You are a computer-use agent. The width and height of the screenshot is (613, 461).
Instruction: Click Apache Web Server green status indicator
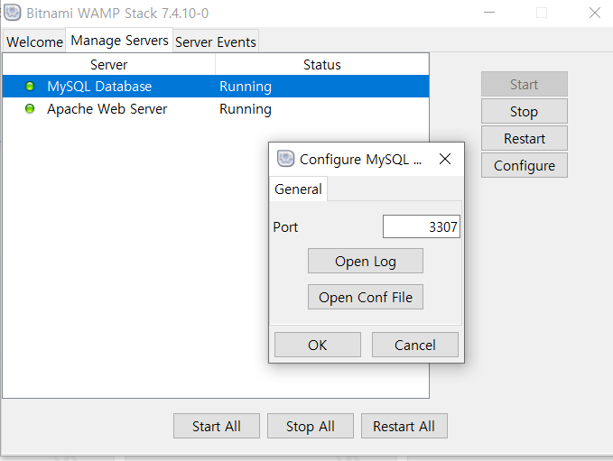point(30,108)
